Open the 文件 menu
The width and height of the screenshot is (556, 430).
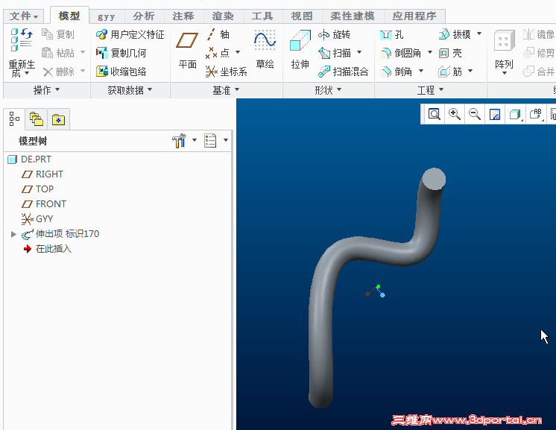(23, 16)
